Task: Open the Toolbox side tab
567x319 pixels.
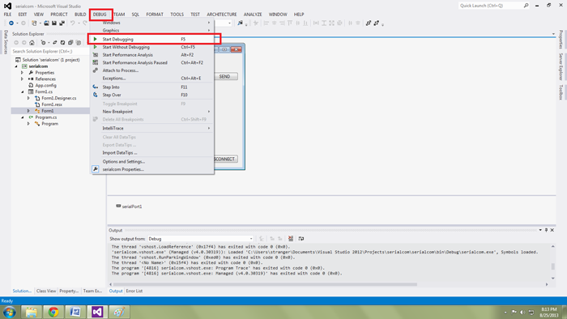Action: click(561, 92)
